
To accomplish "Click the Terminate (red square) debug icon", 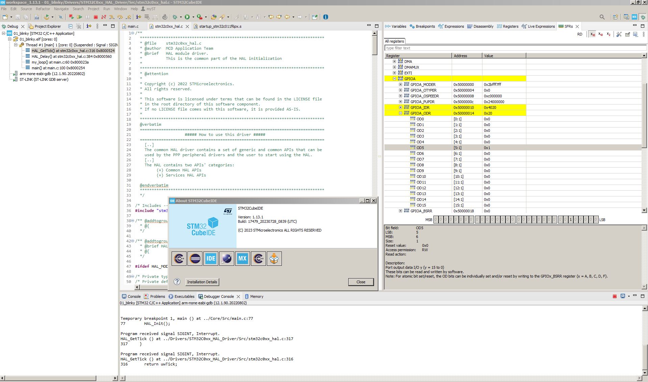I will point(96,17).
